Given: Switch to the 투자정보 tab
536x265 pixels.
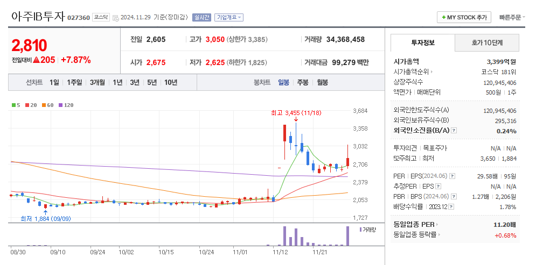Looking at the screenshot, I should tap(423, 43).
